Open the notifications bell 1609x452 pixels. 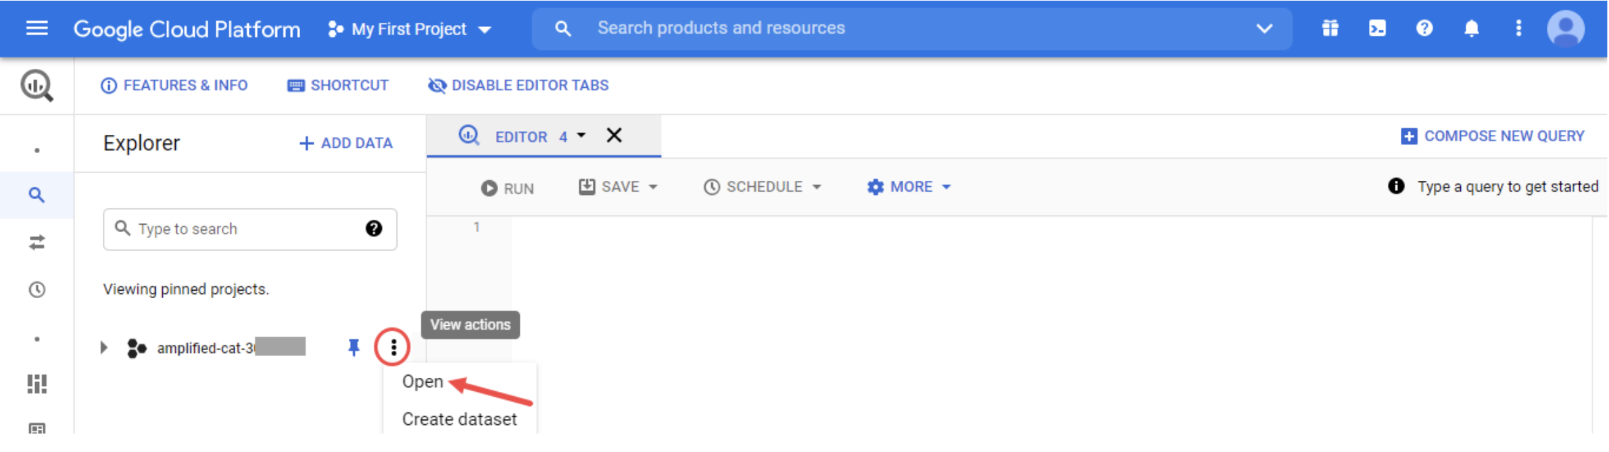[1471, 28]
